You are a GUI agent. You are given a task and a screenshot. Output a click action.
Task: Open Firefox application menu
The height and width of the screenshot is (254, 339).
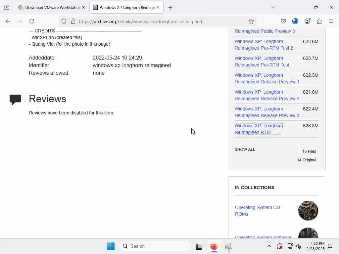[x=331, y=21]
